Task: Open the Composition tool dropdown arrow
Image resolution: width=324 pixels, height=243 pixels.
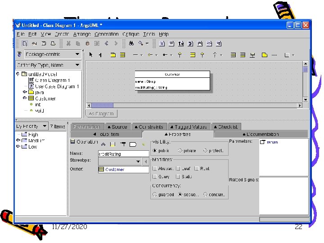Action: [171, 55]
